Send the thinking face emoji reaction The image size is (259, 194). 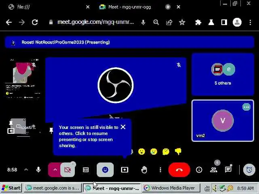coord(166,152)
